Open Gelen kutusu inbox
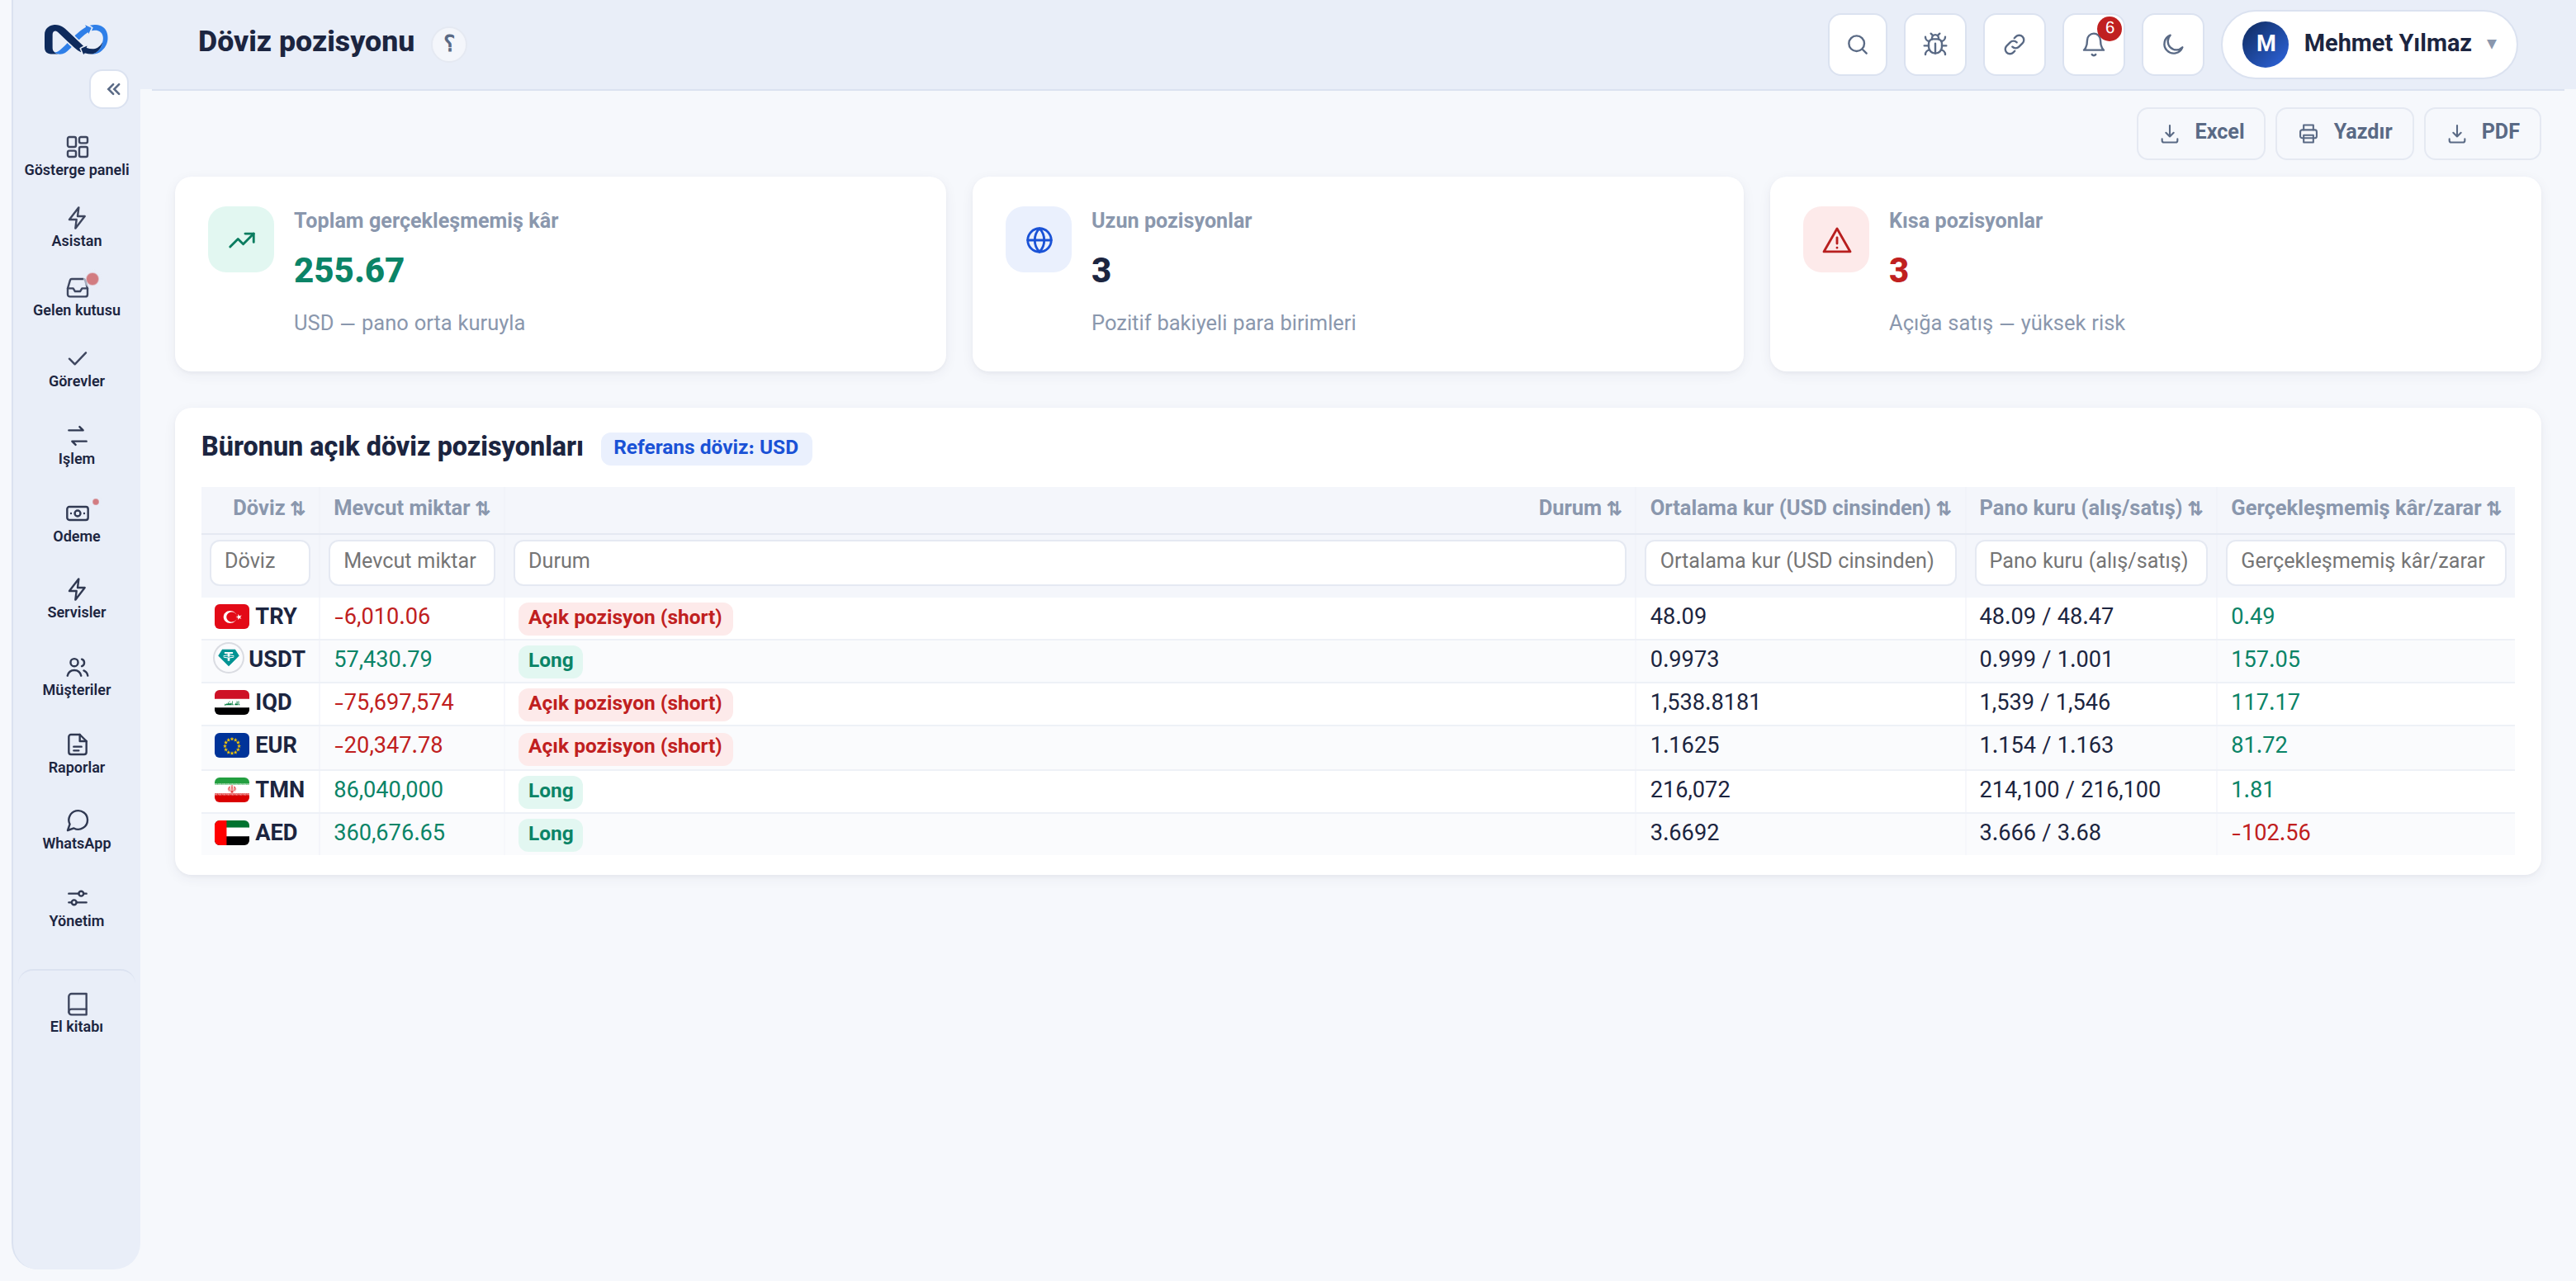Image resolution: width=2576 pixels, height=1281 pixels. tap(76, 297)
